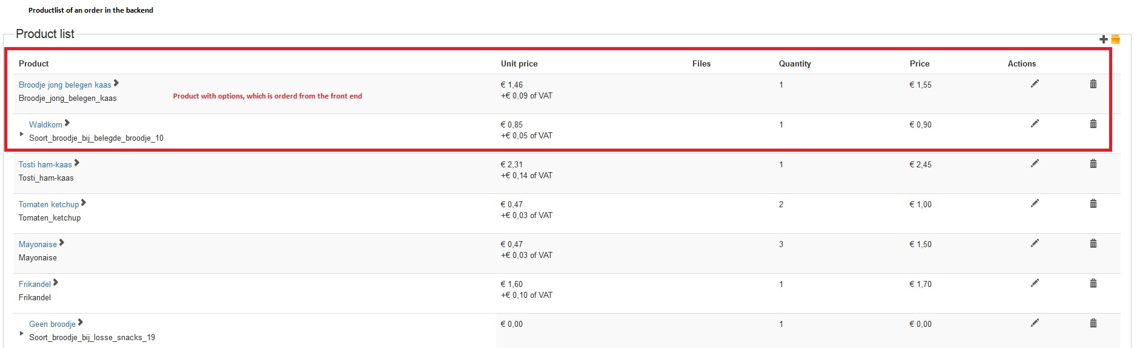Follow the Frikandel product link
The width and height of the screenshot is (1137, 348).
pos(35,285)
